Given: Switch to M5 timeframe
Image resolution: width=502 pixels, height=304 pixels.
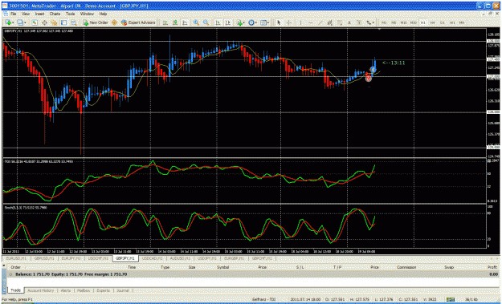Looking at the screenshot, I should click(x=394, y=22).
